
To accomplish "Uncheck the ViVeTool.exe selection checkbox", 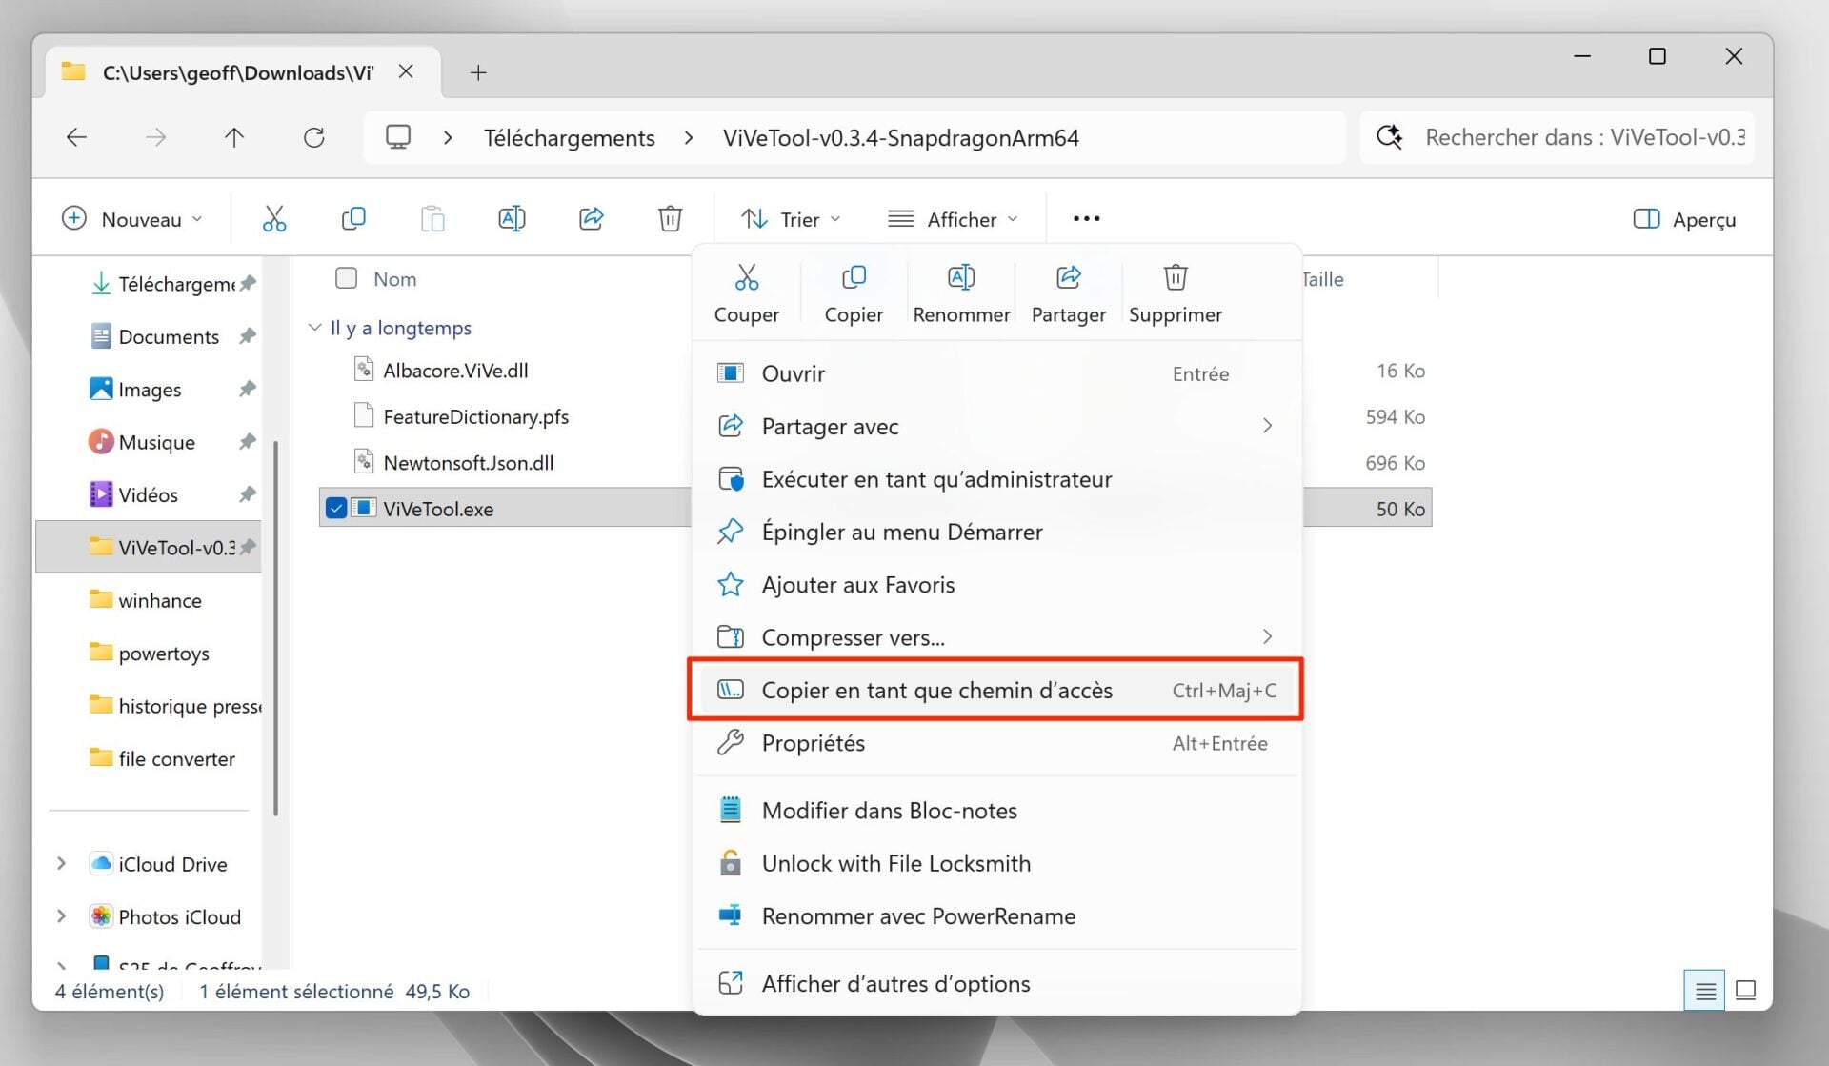I will click(x=335, y=508).
